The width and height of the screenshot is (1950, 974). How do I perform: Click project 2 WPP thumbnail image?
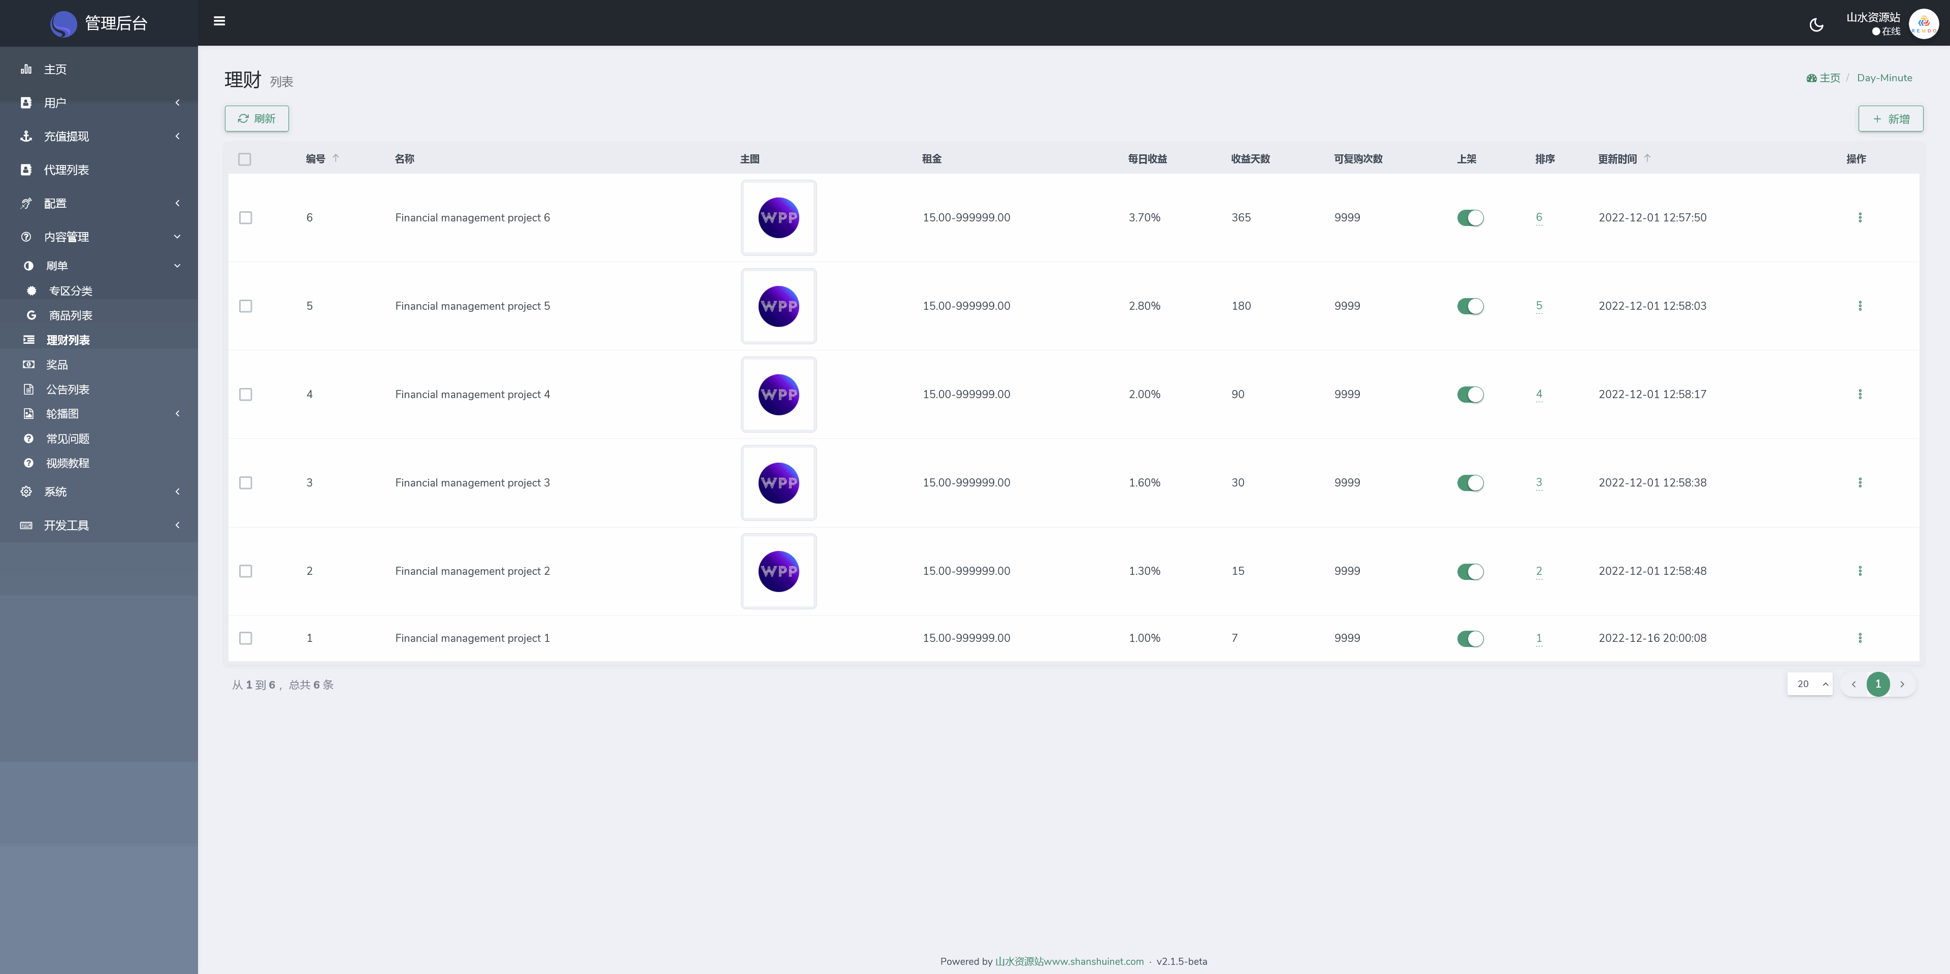[x=778, y=571]
